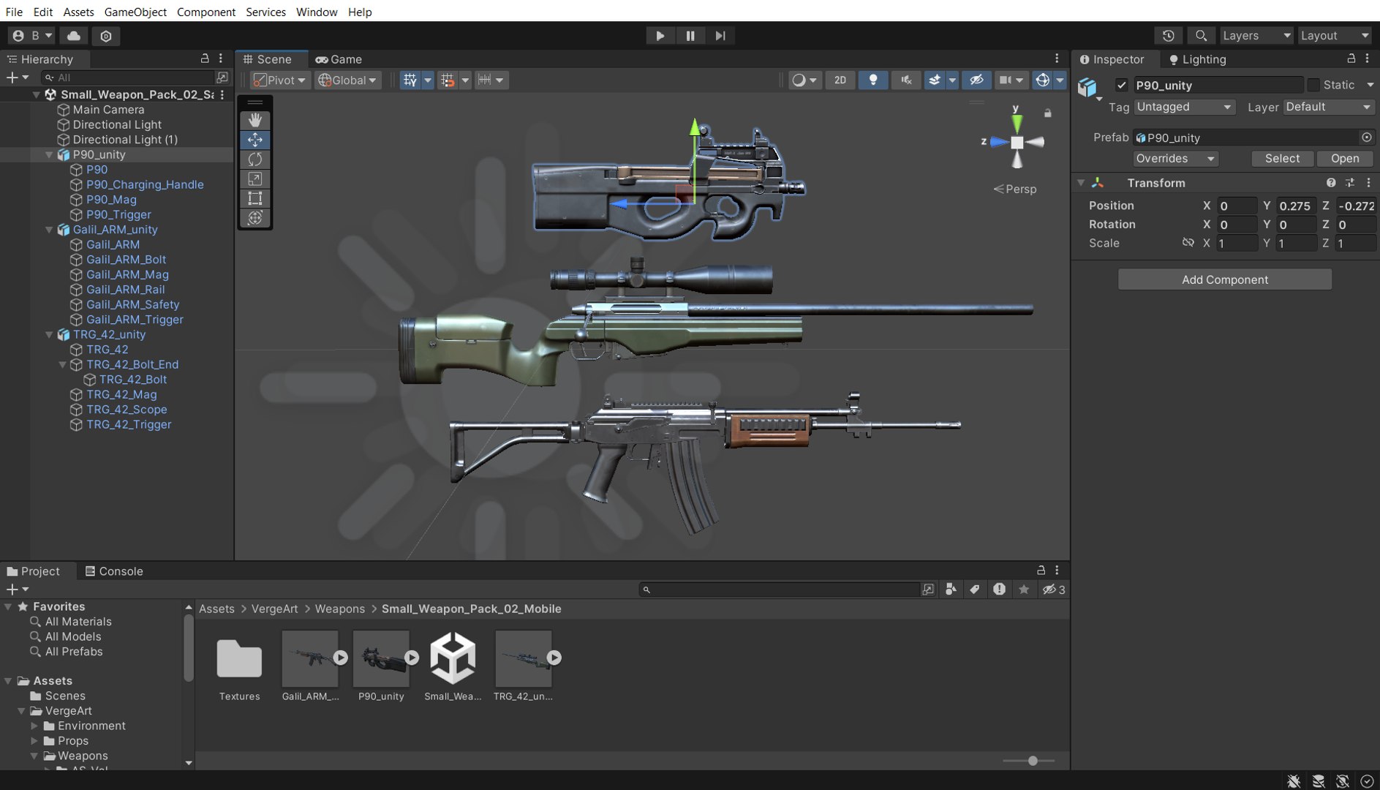Toggle scale constrained proportions link
1380x790 pixels.
coord(1188,242)
